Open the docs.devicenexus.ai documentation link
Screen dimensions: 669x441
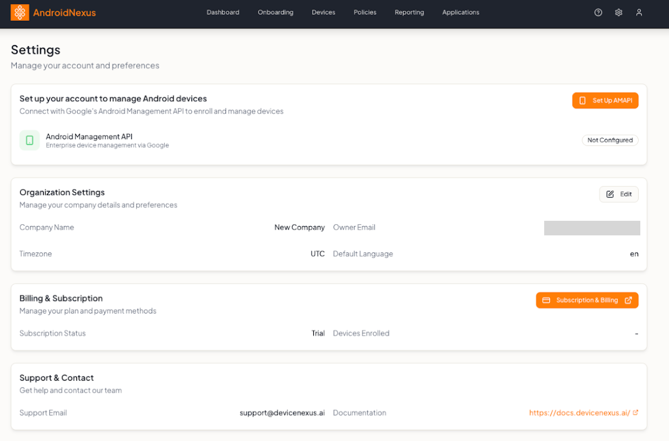(x=579, y=413)
